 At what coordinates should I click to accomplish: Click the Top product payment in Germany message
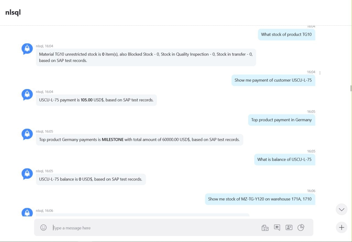[x=281, y=120]
